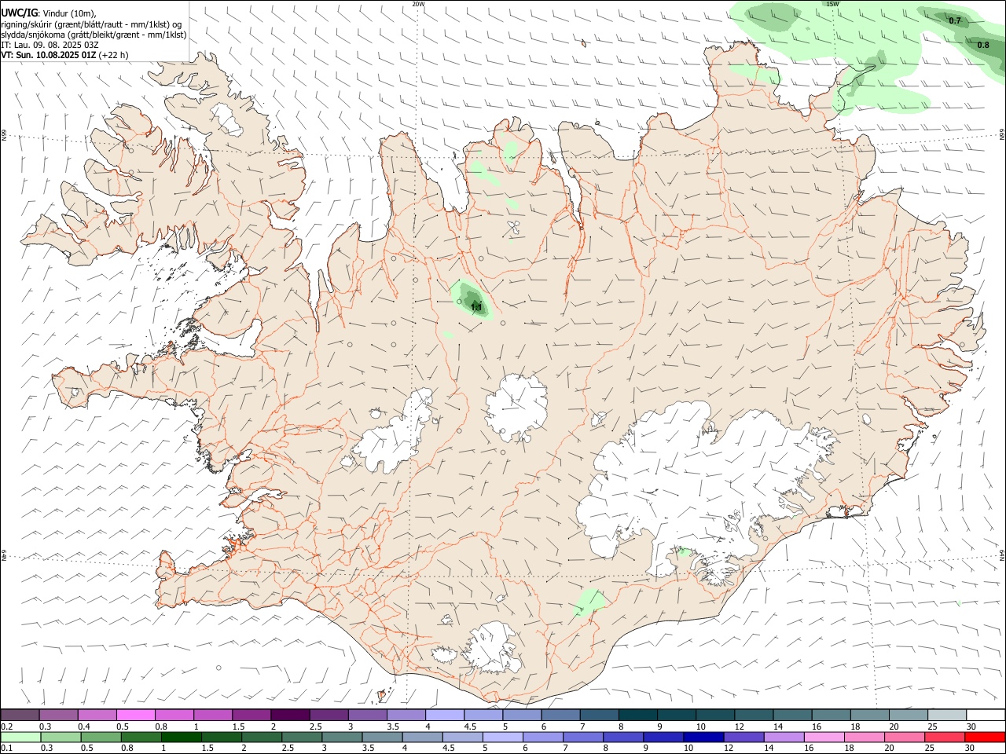
Task: Click the dark teal swatch labeled 8 in upper legend
Action: tap(638, 716)
